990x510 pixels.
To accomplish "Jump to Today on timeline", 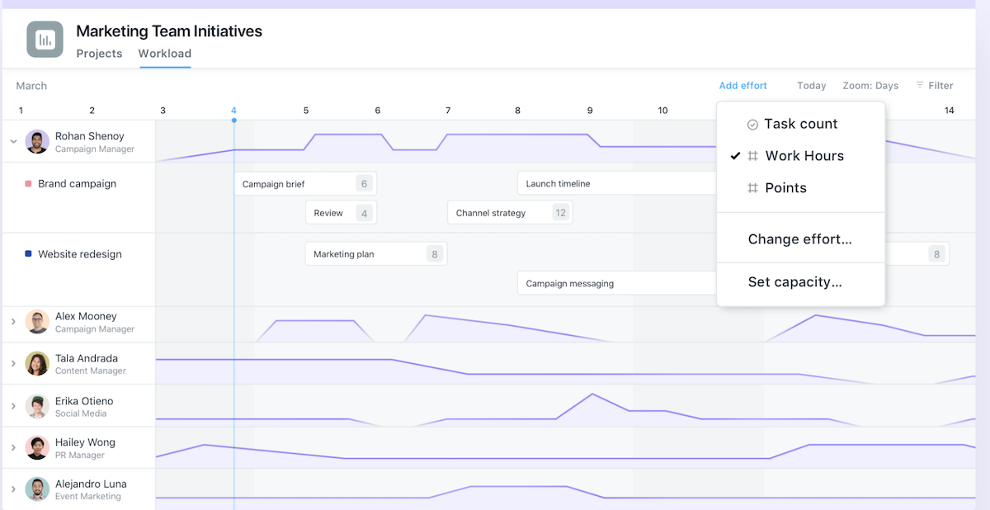I will (x=811, y=86).
